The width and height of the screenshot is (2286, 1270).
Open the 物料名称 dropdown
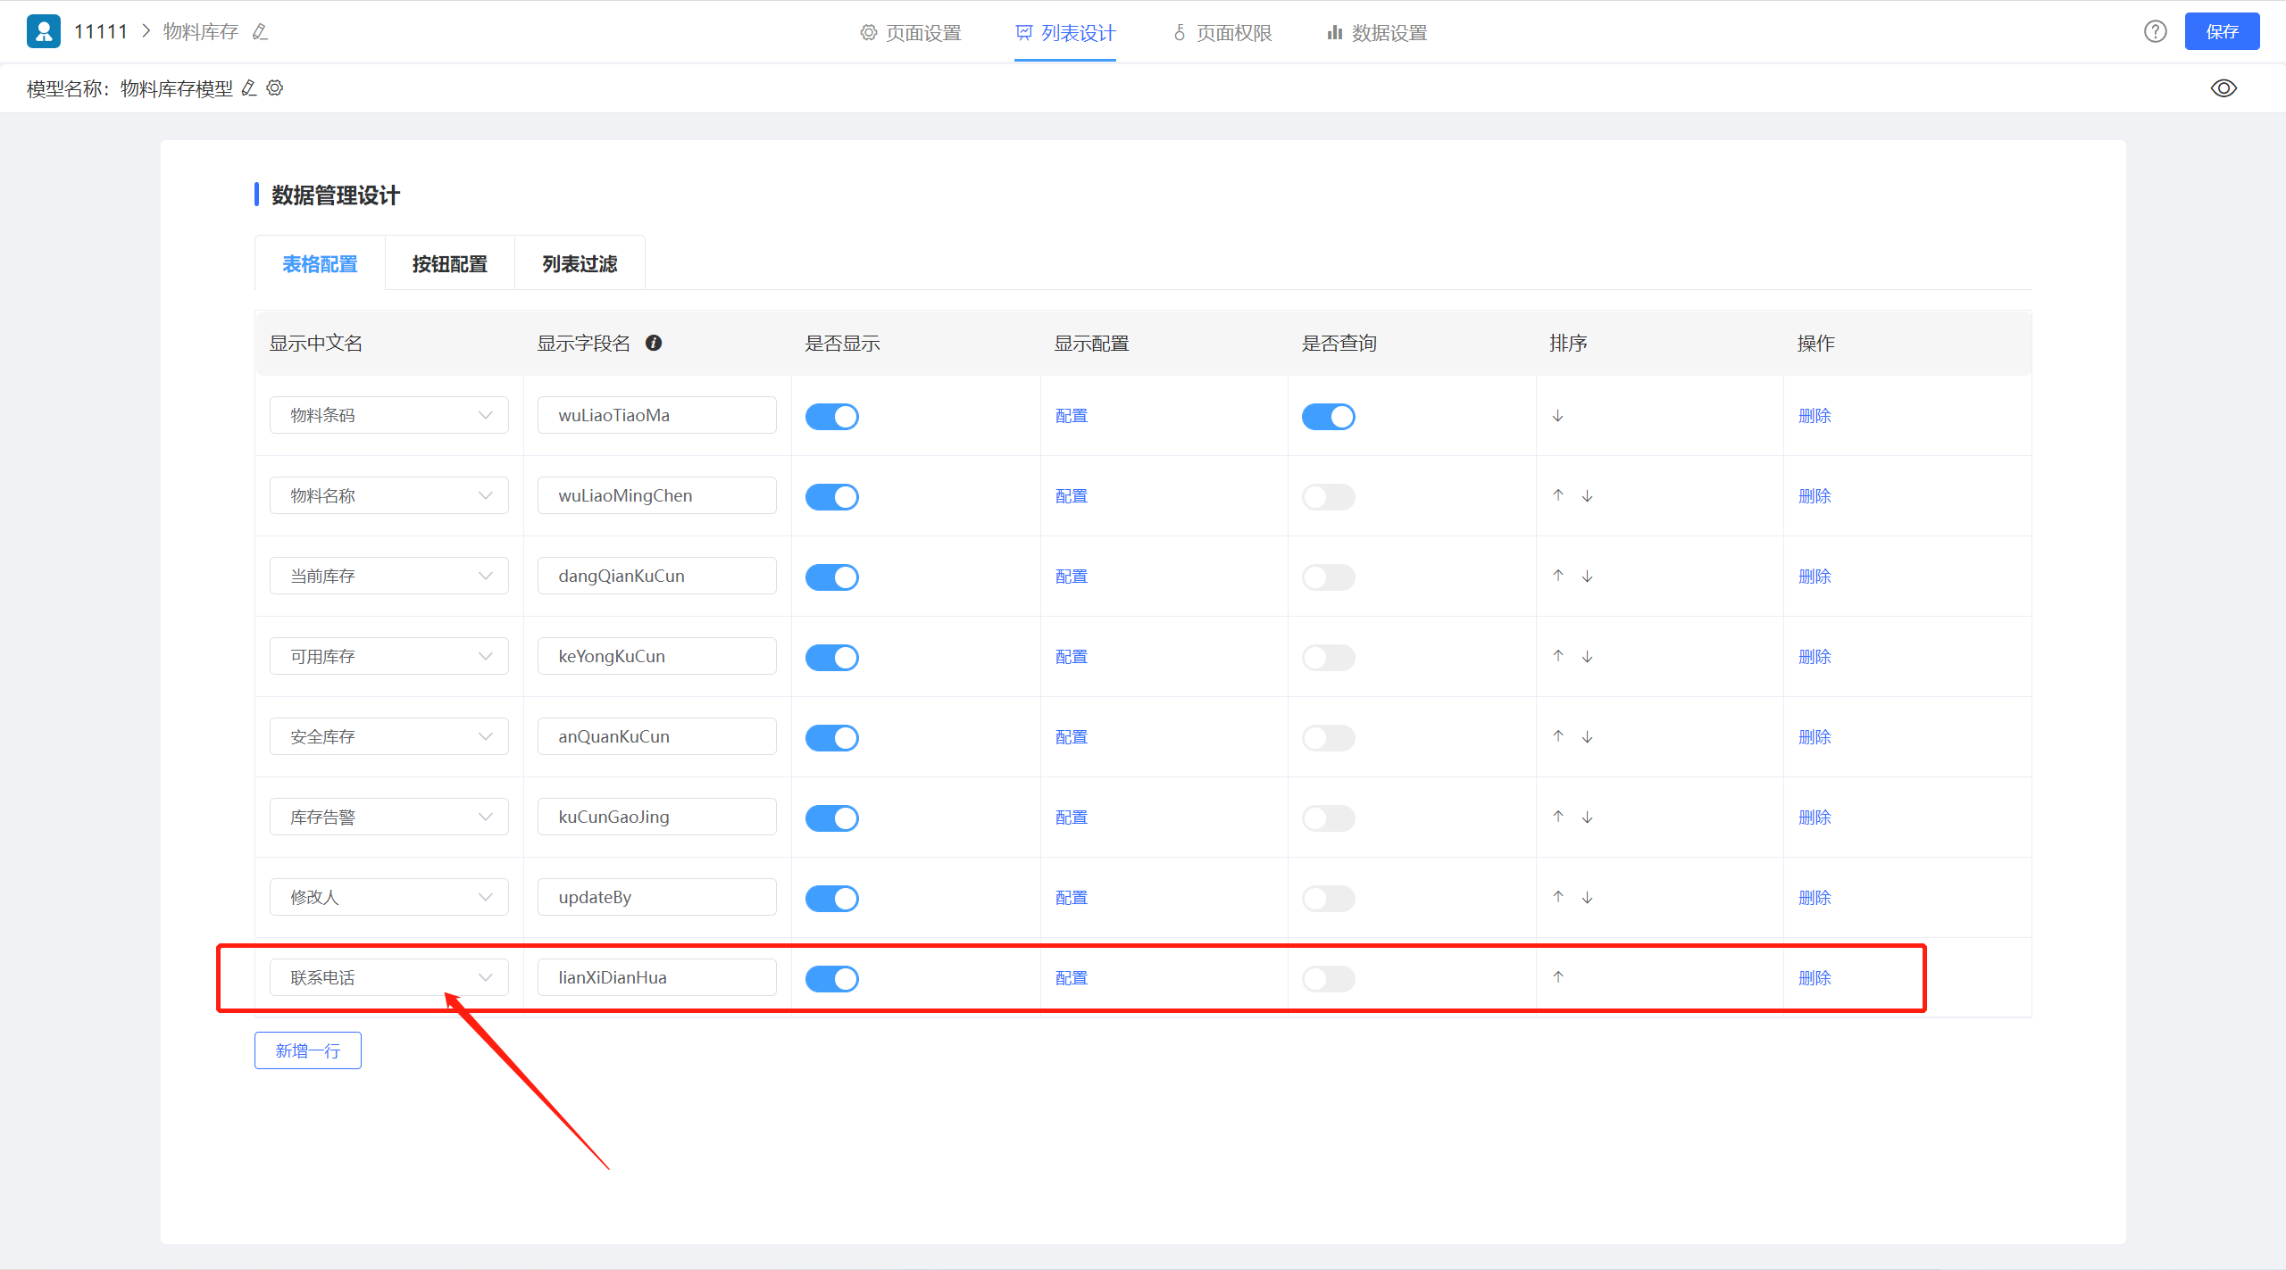pos(389,495)
